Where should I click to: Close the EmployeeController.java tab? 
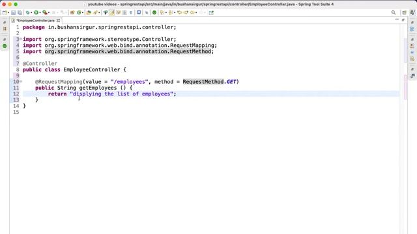tap(58, 20)
